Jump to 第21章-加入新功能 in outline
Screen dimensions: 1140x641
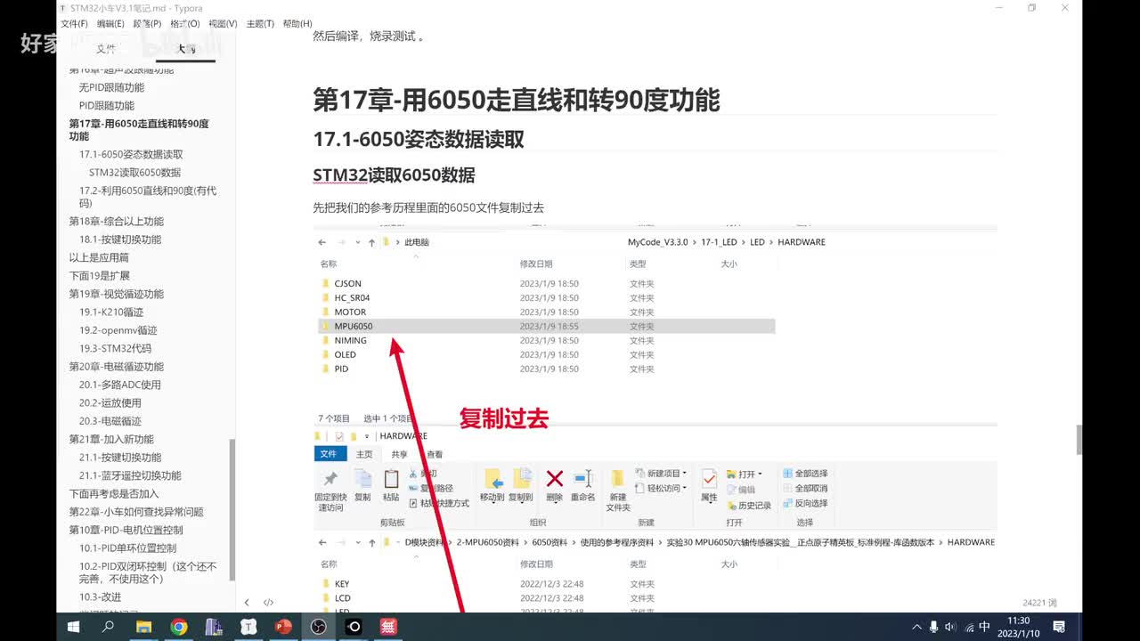pyautogui.click(x=111, y=439)
